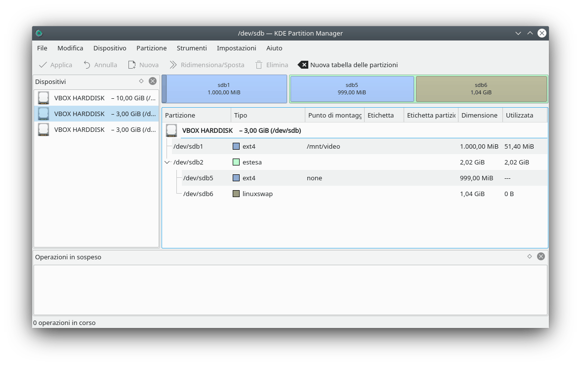
Task: Click the /mnt/video mount point cell
Action: (x=324, y=146)
